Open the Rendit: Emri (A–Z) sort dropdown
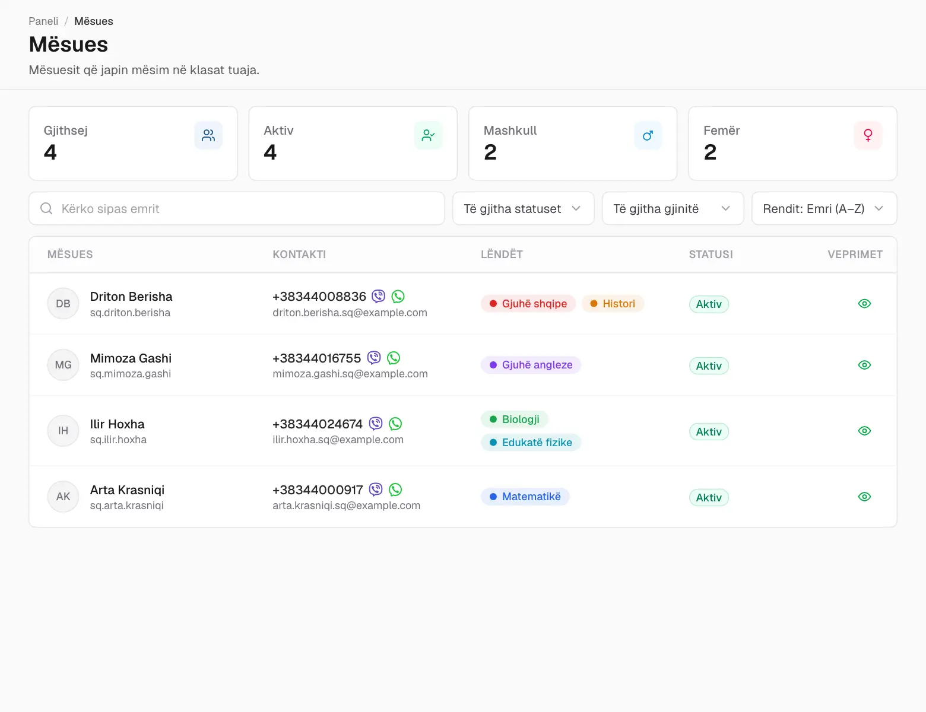The height and width of the screenshot is (712, 926). coord(824,208)
